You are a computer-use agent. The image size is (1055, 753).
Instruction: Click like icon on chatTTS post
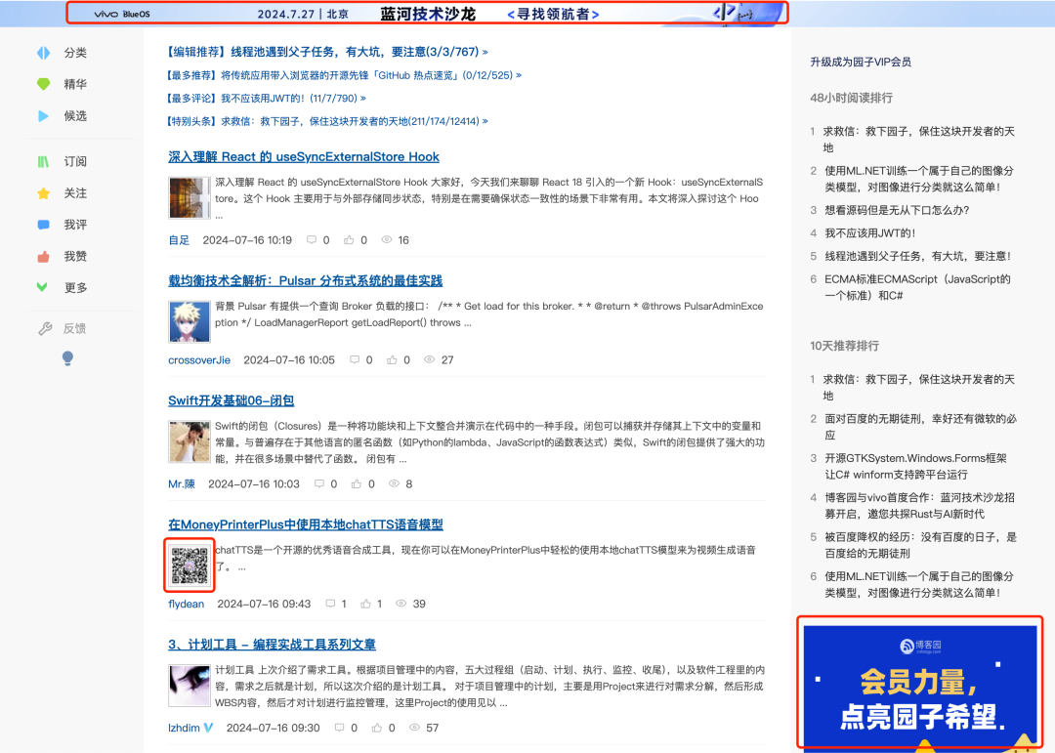tap(365, 604)
